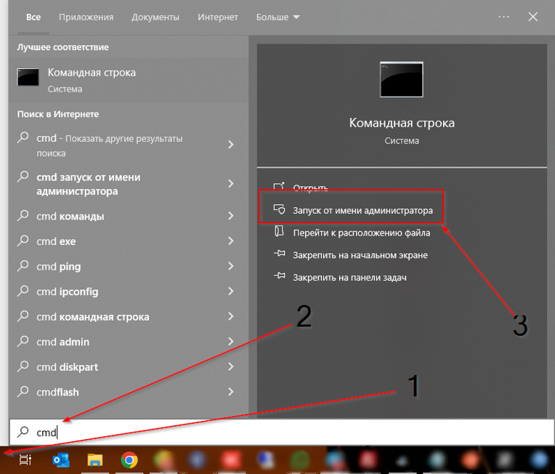Expand arrow for cmd Показать другие результаты
Screen dimensions: 555x474
(x=231, y=145)
